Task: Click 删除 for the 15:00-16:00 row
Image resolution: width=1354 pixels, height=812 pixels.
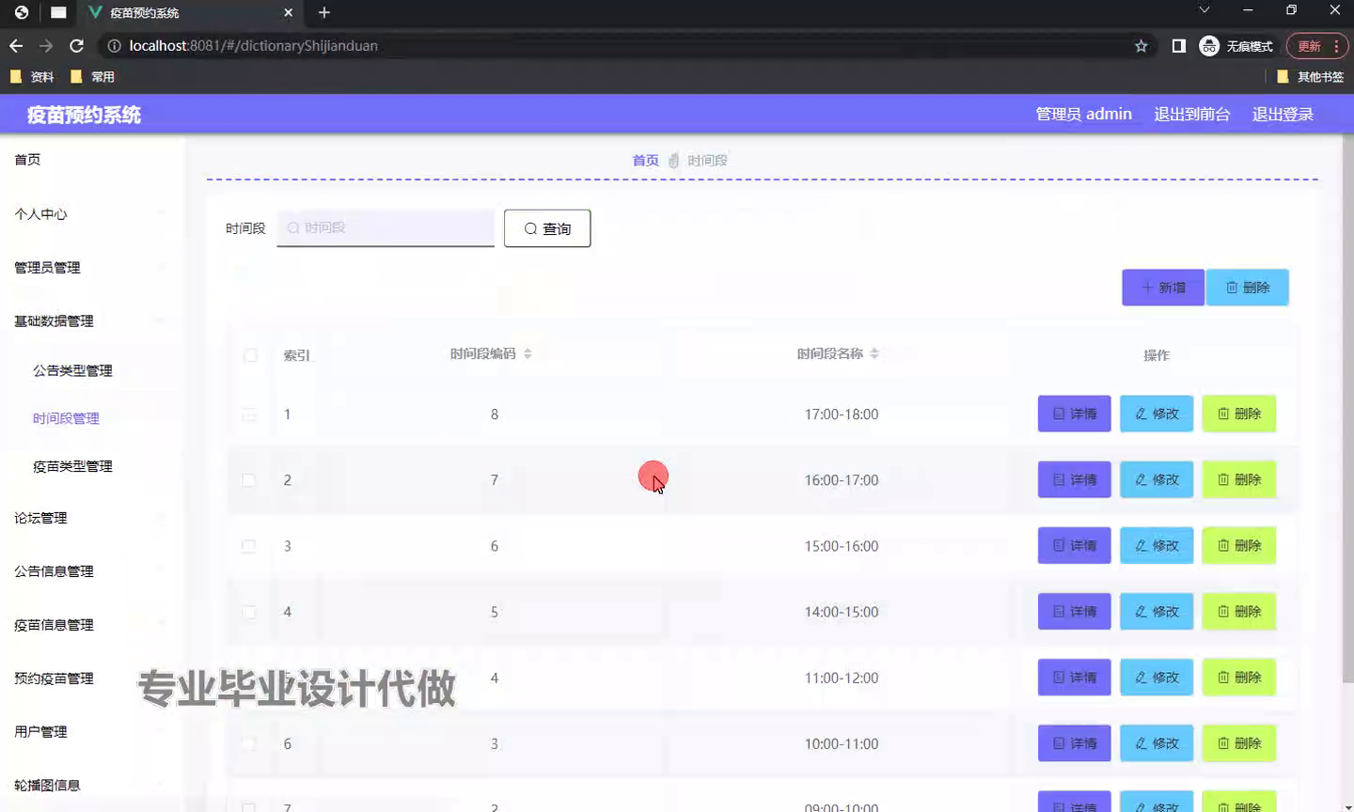Action: 1239,545
